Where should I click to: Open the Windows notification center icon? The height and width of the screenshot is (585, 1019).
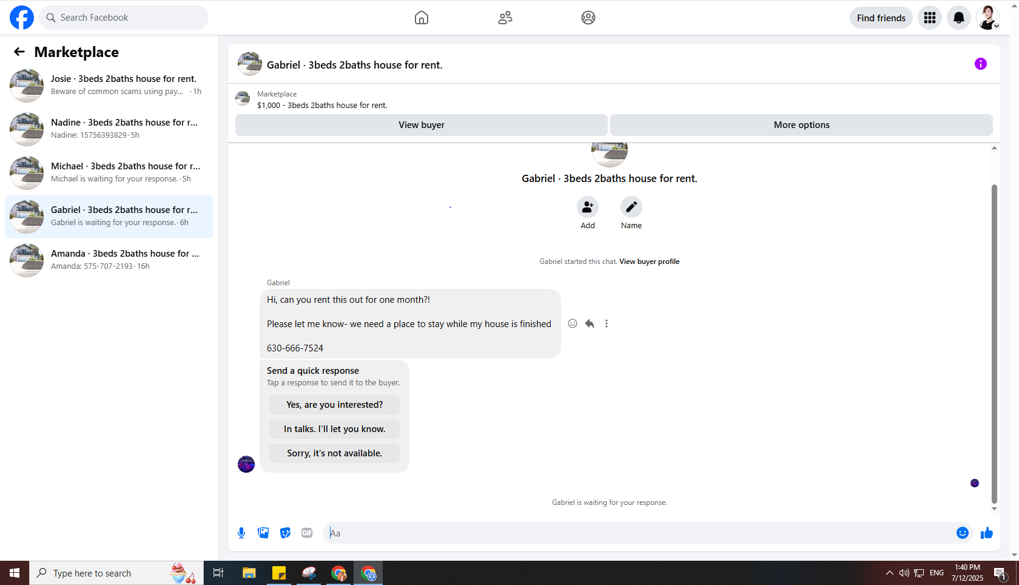(x=1000, y=573)
